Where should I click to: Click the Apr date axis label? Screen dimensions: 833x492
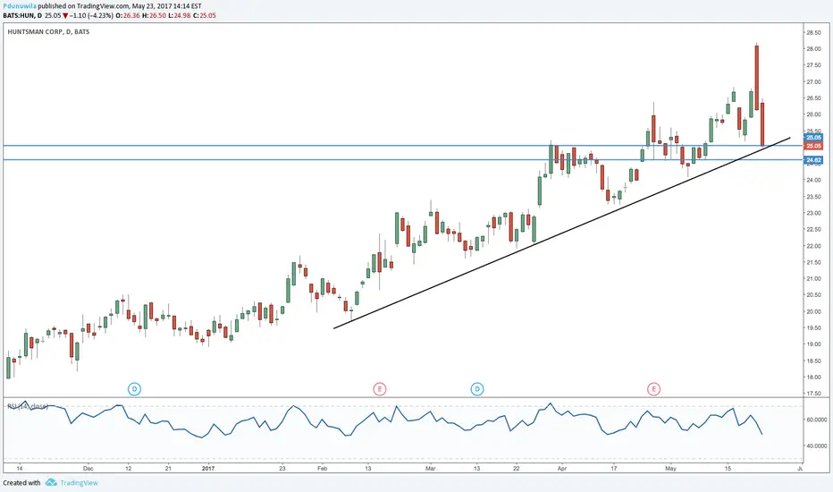tap(562, 469)
